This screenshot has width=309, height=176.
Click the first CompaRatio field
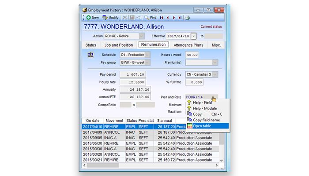[125, 105]
